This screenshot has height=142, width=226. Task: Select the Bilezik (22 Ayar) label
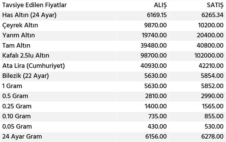click(x=25, y=76)
